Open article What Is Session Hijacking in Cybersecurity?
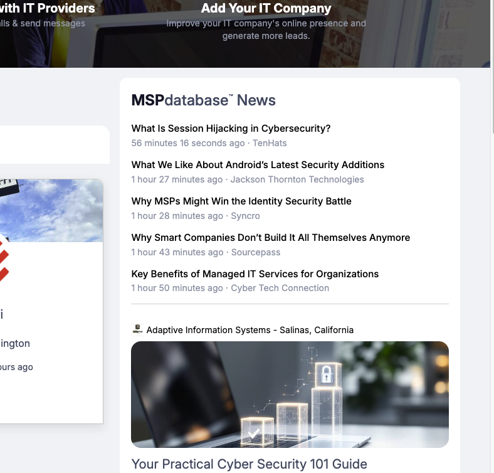Image resolution: width=494 pixels, height=473 pixels. click(x=231, y=129)
